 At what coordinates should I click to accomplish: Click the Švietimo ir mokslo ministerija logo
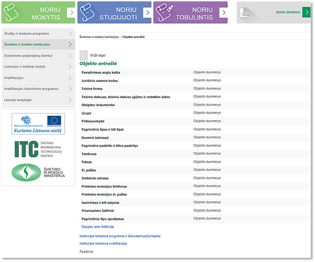[x=38, y=173]
